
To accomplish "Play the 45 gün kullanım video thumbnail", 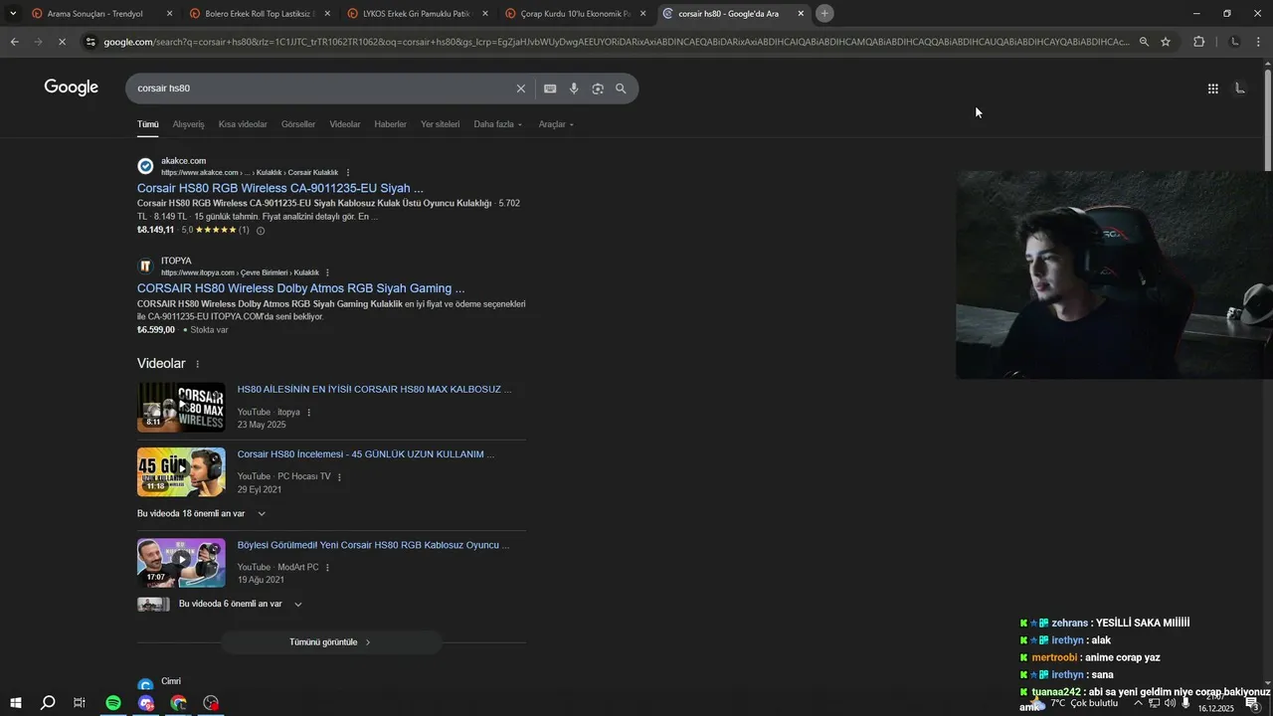I will [181, 471].
